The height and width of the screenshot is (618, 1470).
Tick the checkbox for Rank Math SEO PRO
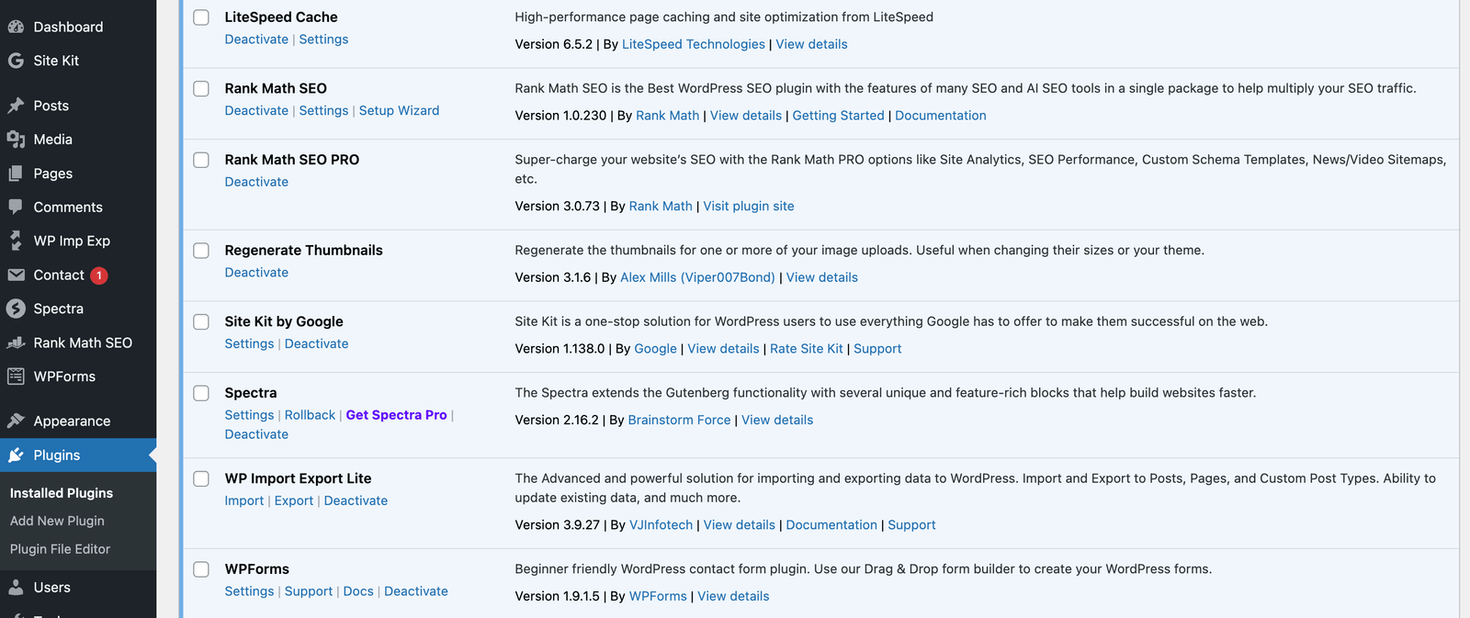(x=201, y=160)
